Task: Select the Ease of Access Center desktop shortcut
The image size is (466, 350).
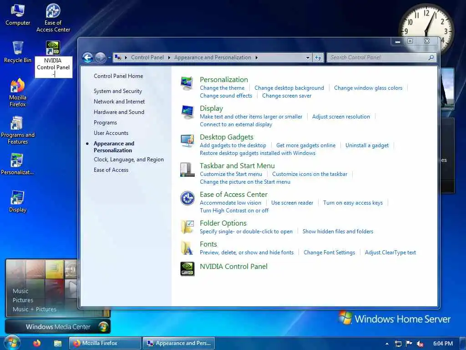Action: [x=53, y=18]
